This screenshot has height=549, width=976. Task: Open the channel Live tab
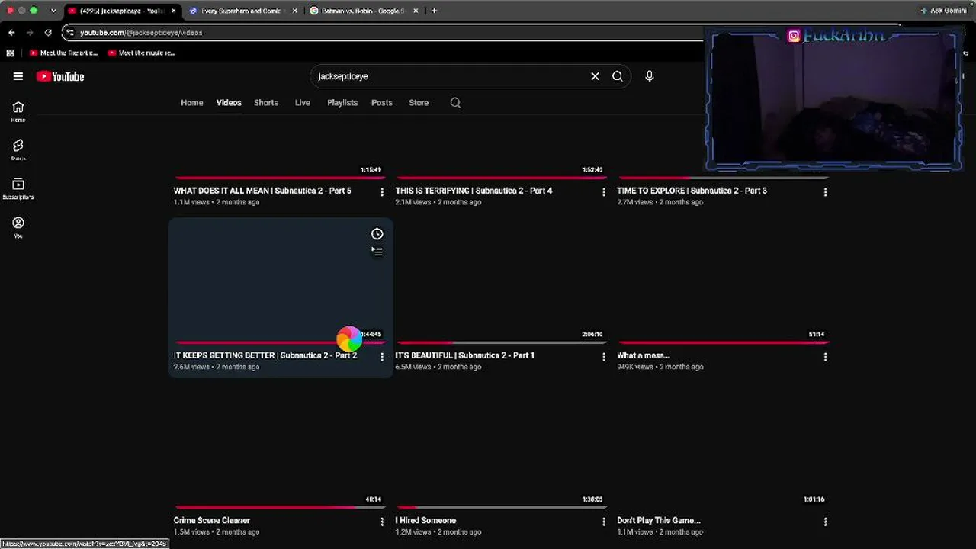[303, 103]
